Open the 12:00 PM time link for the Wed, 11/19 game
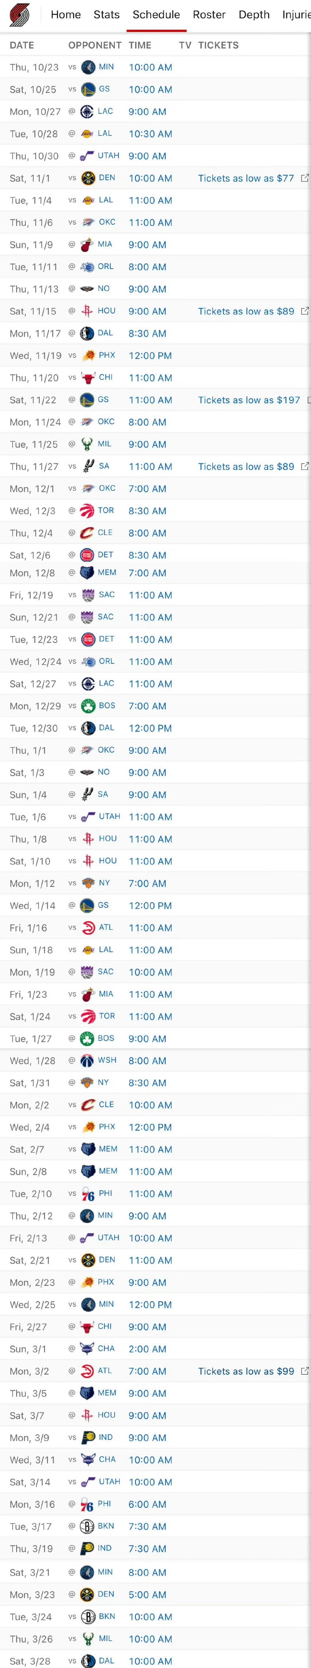 coord(150,355)
